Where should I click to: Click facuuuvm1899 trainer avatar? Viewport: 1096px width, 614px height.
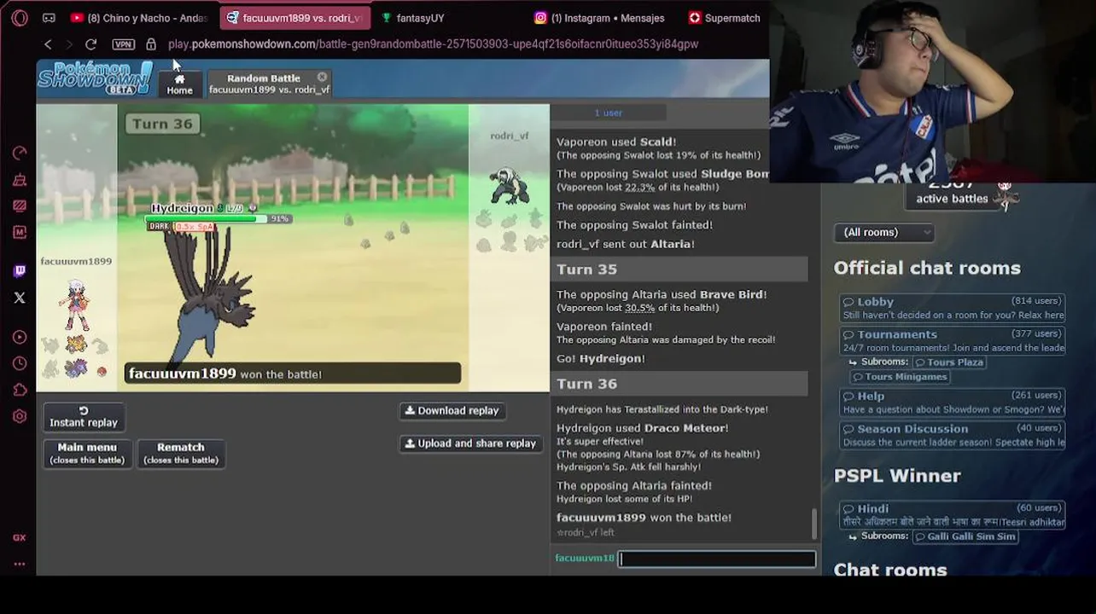point(76,304)
